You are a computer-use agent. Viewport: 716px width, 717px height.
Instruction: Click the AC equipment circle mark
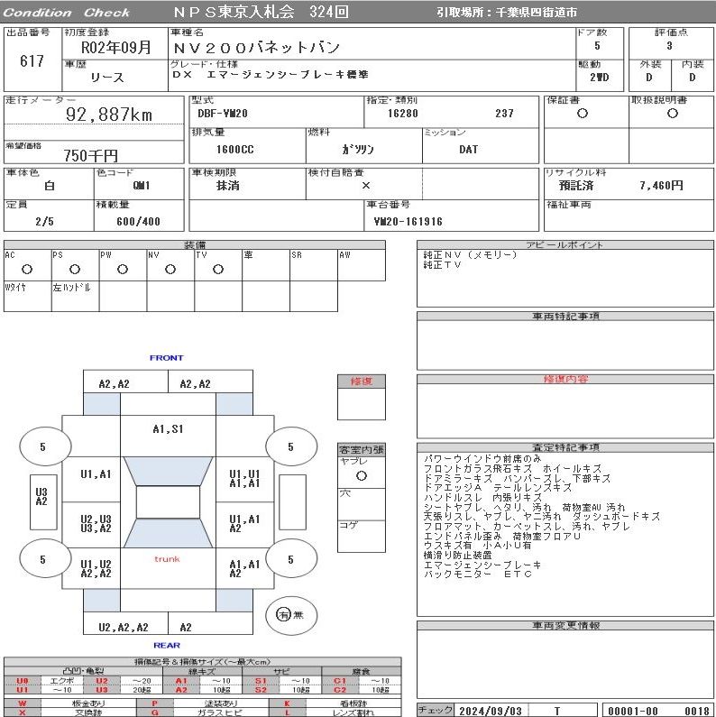point(27,270)
